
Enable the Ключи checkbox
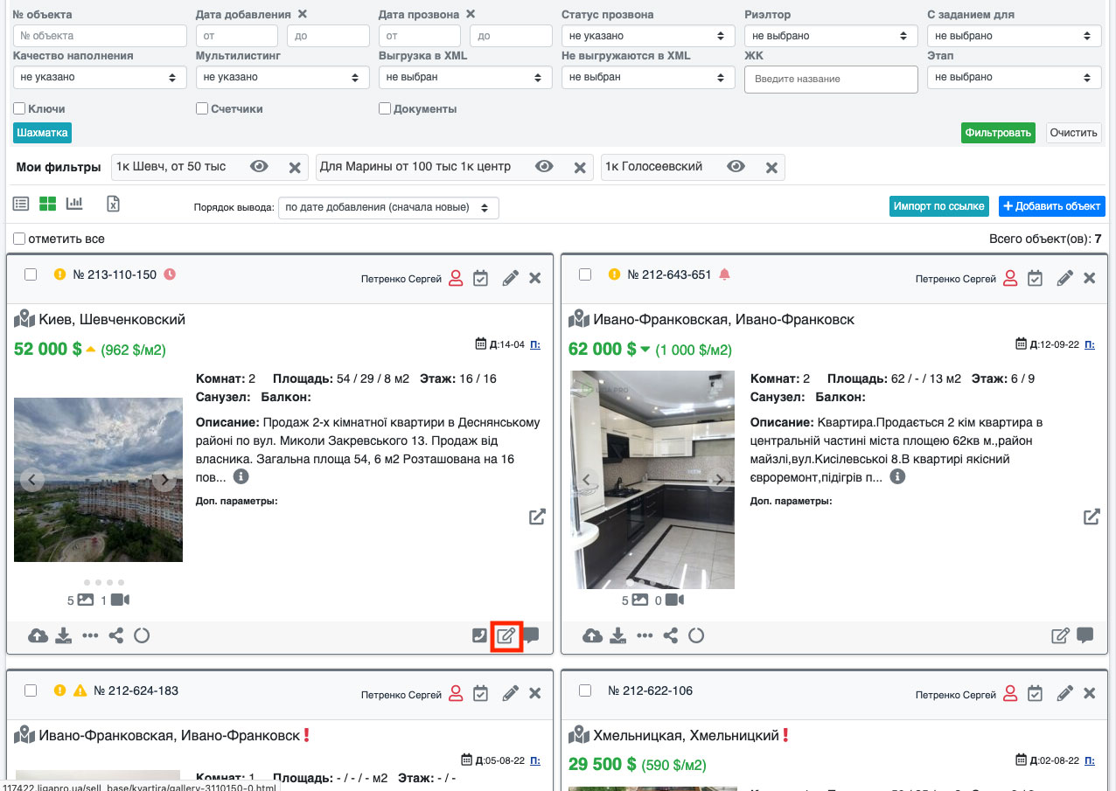click(x=19, y=109)
